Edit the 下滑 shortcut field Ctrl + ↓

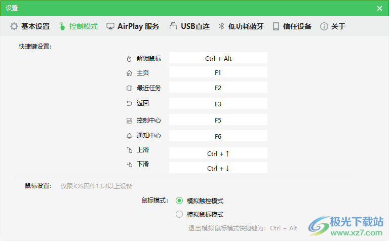(218, 168)
